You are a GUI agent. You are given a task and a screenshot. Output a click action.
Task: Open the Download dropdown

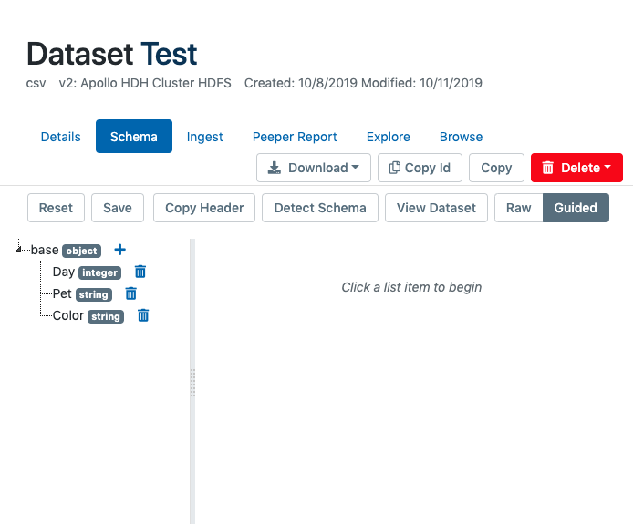pyautogui.click(x=314, y=168)
